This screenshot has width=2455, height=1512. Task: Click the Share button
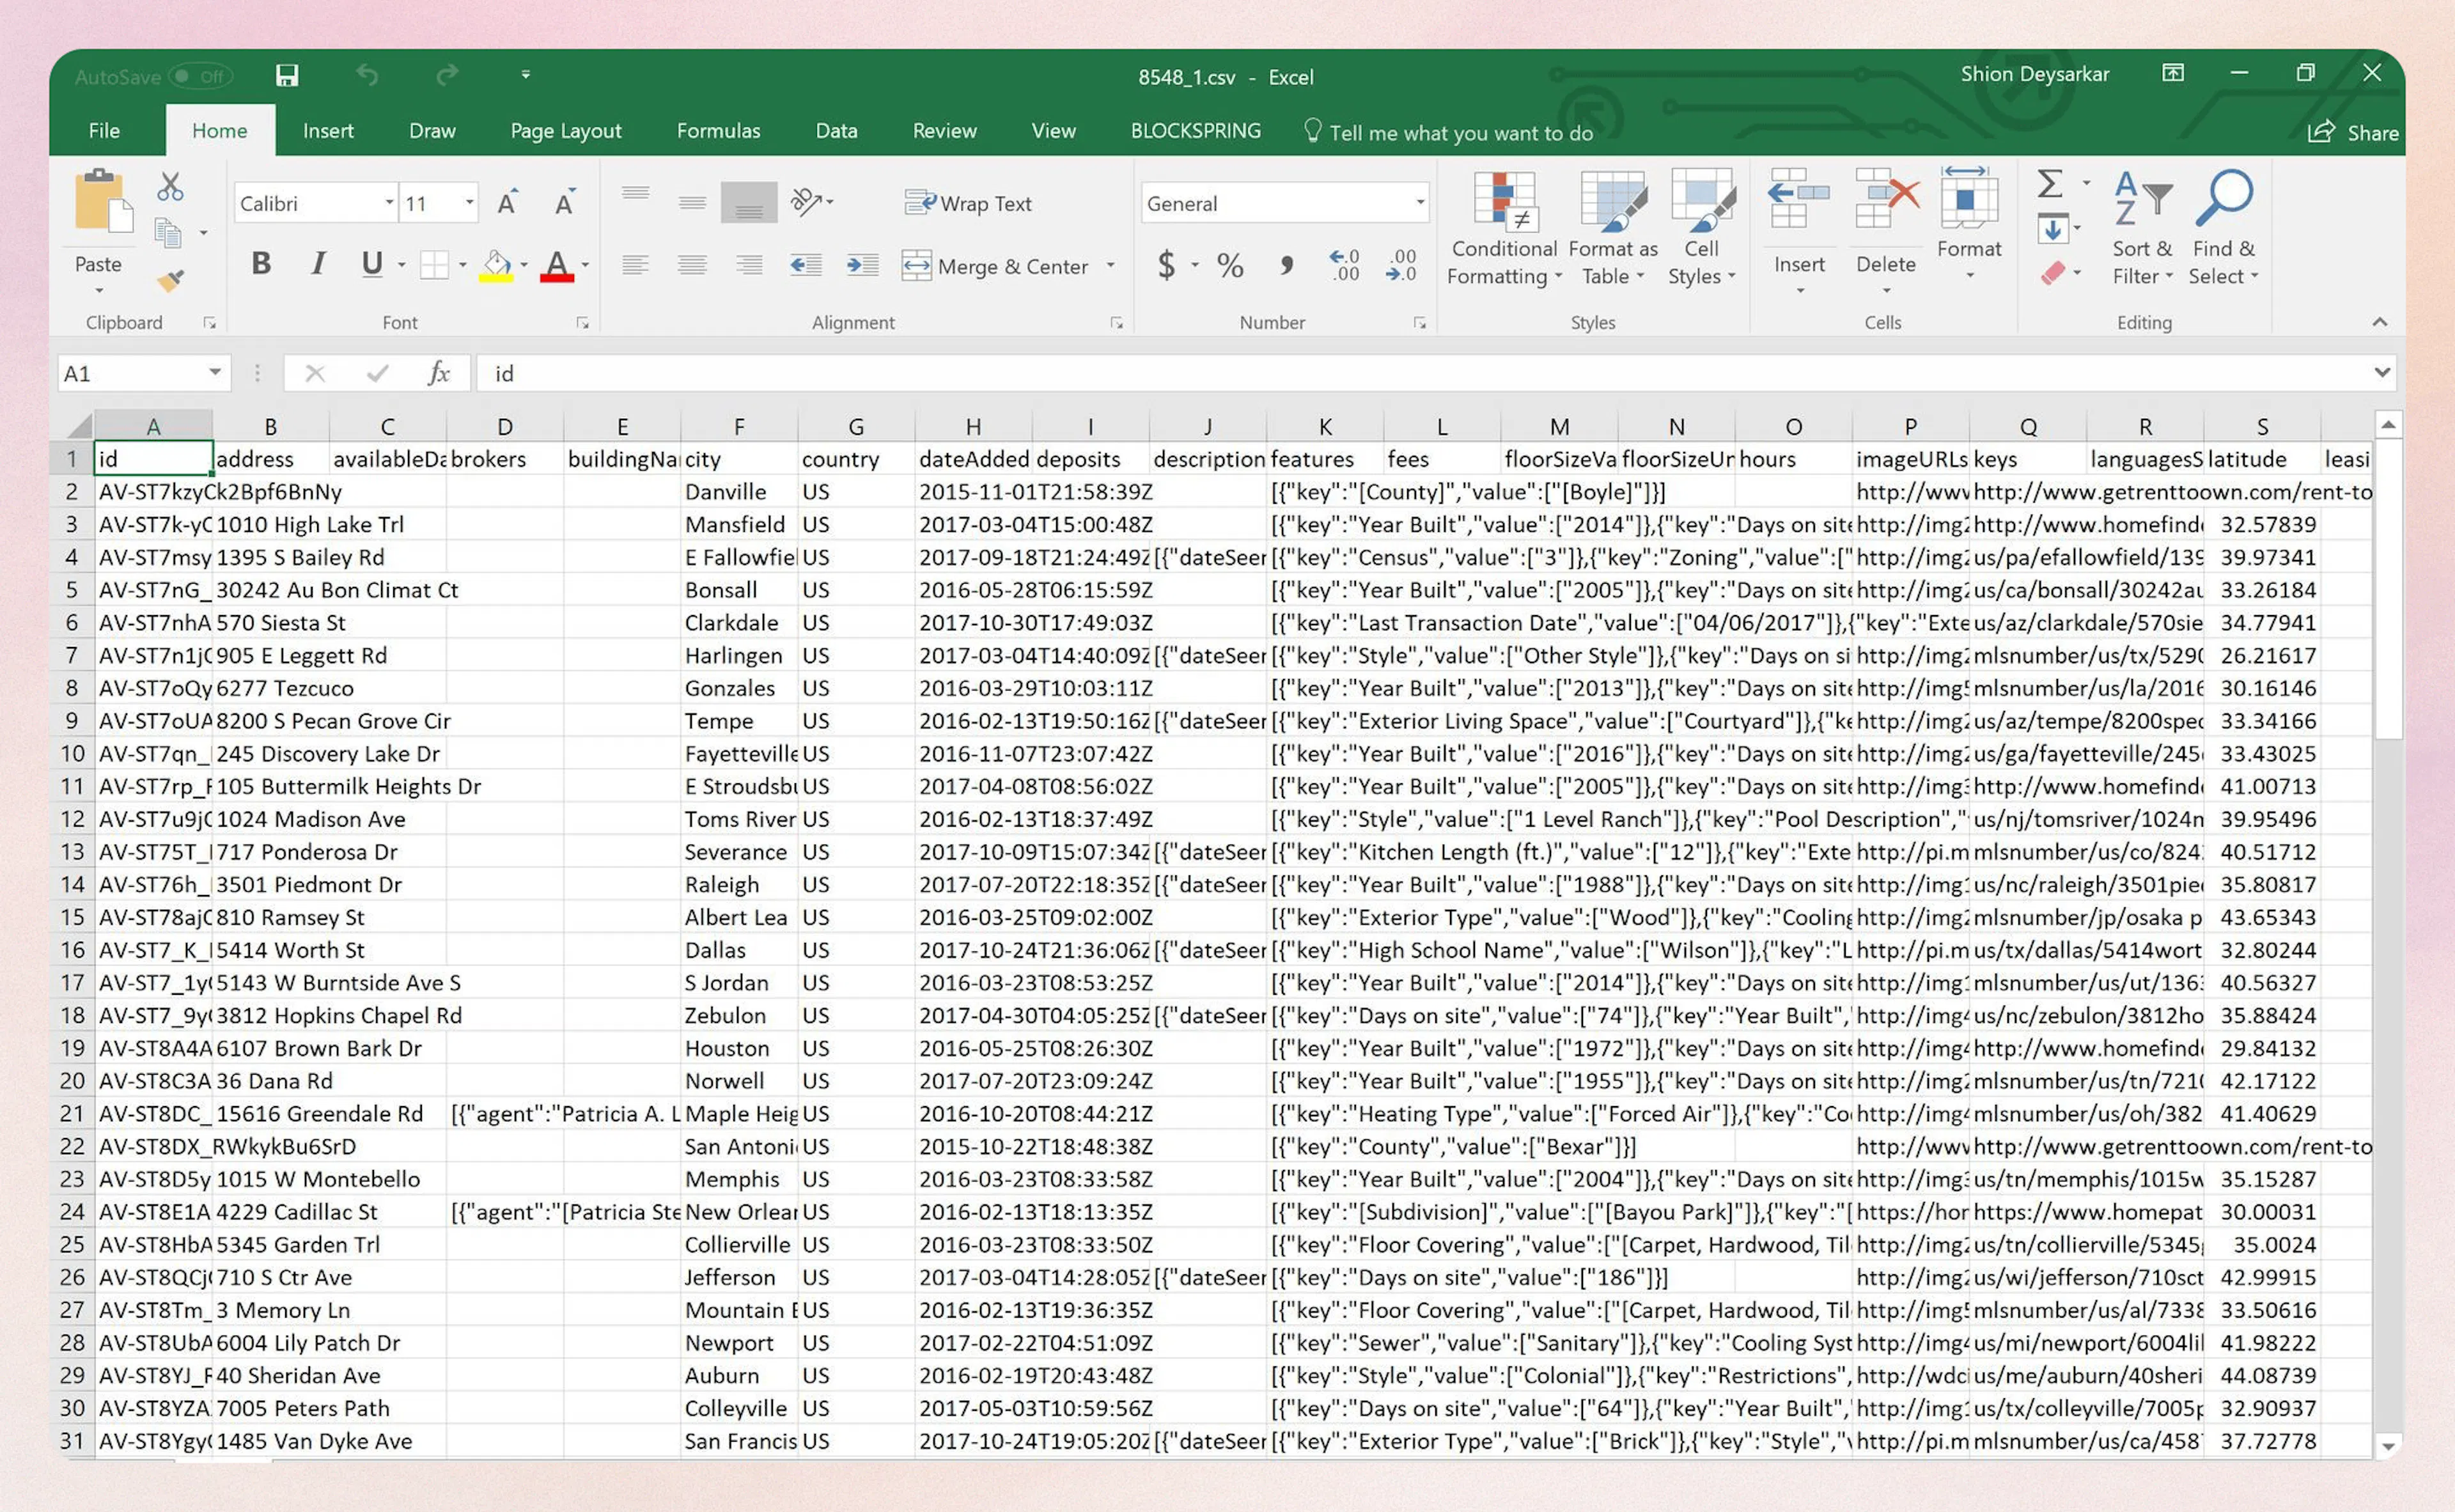click(x=2354, y=131)
